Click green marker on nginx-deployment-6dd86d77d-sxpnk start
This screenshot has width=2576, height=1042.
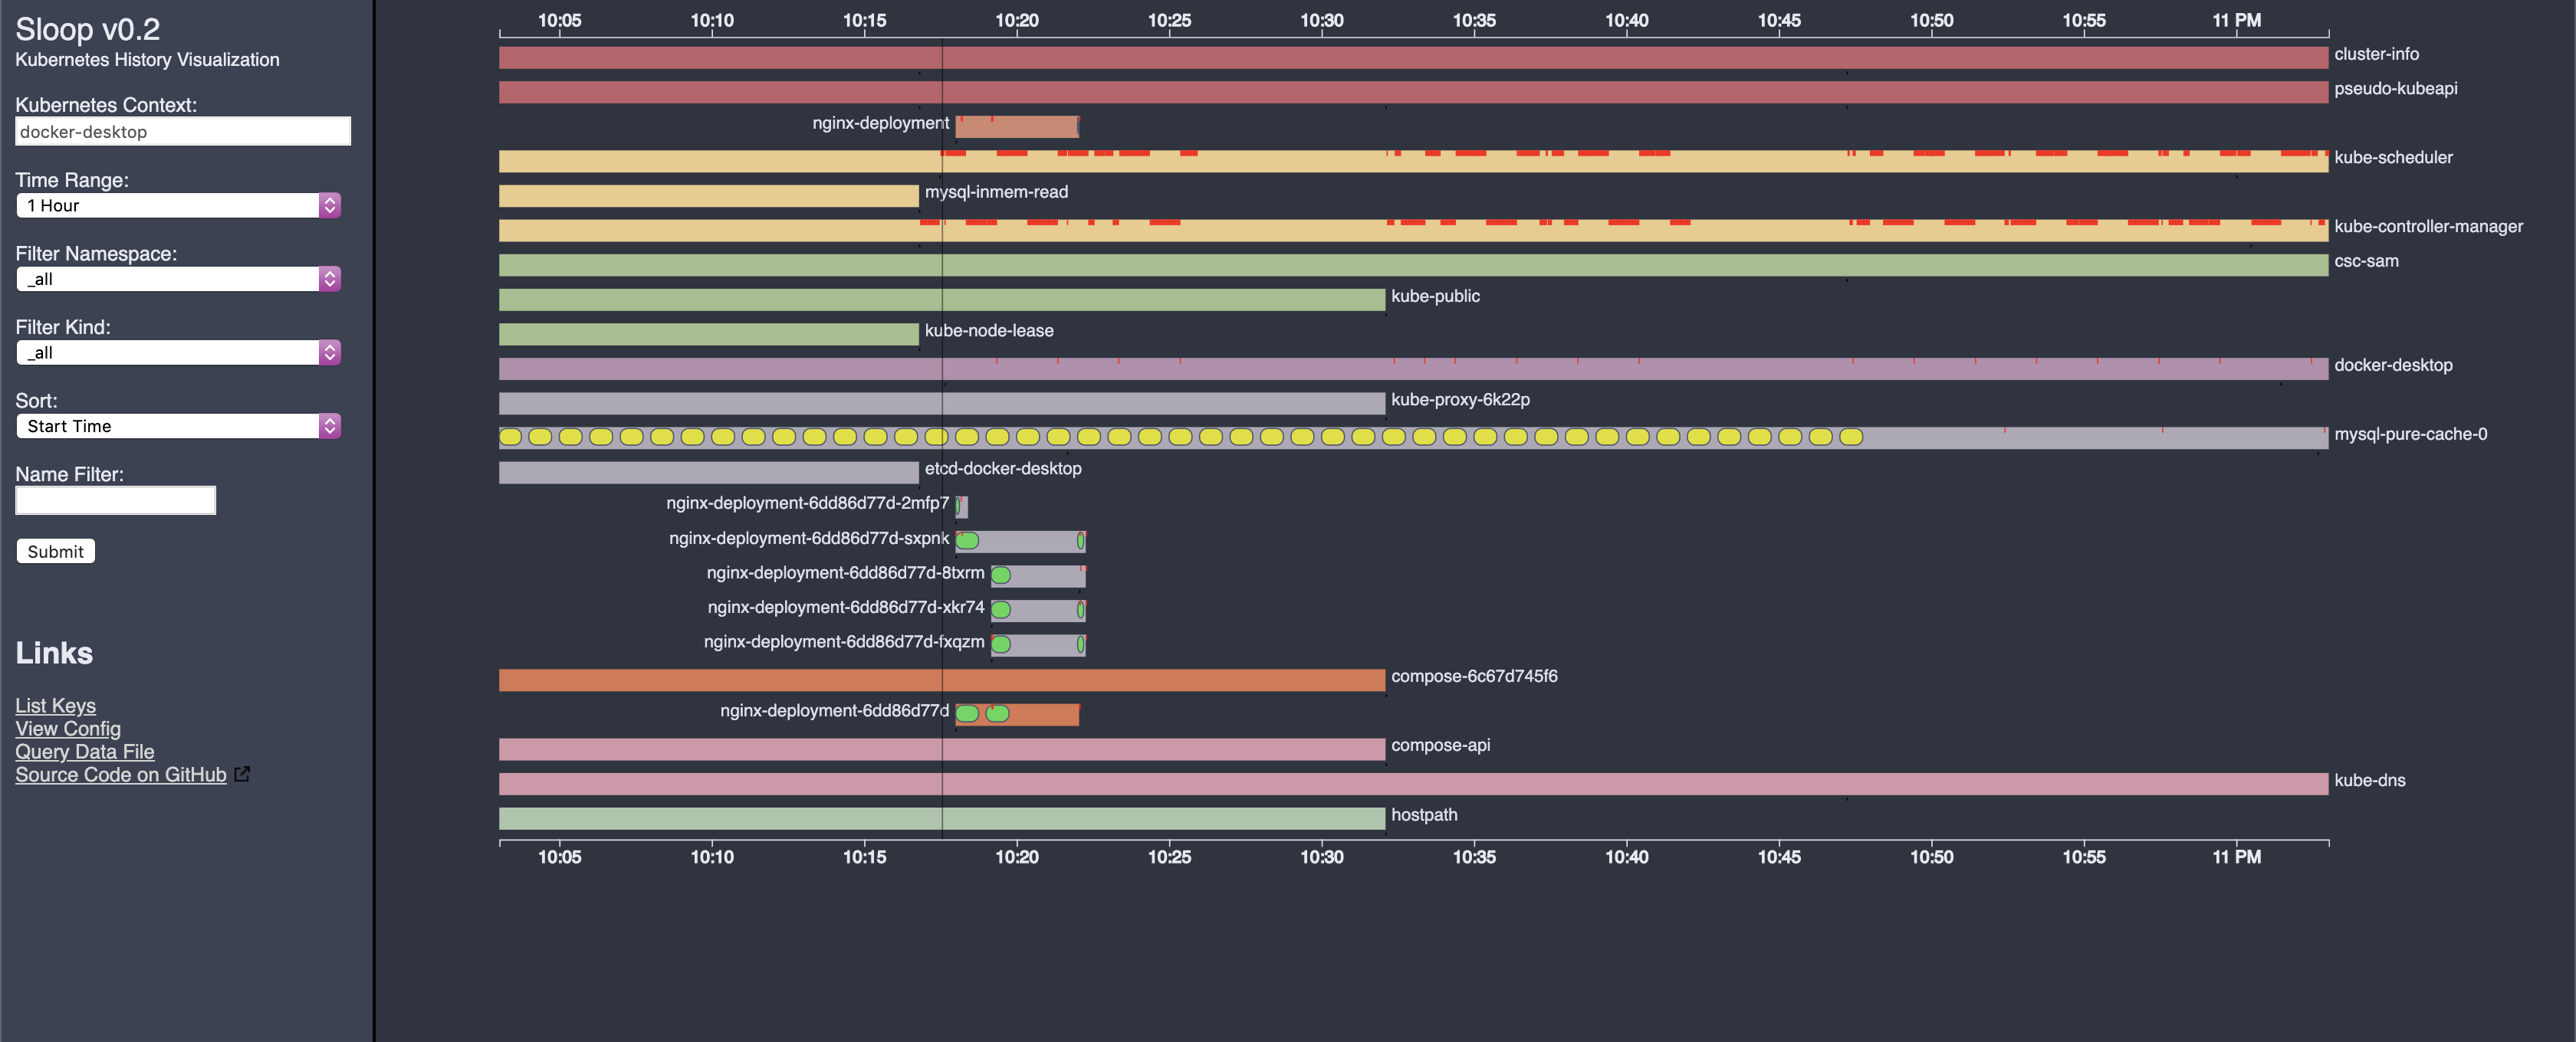[x=967, y=540]
